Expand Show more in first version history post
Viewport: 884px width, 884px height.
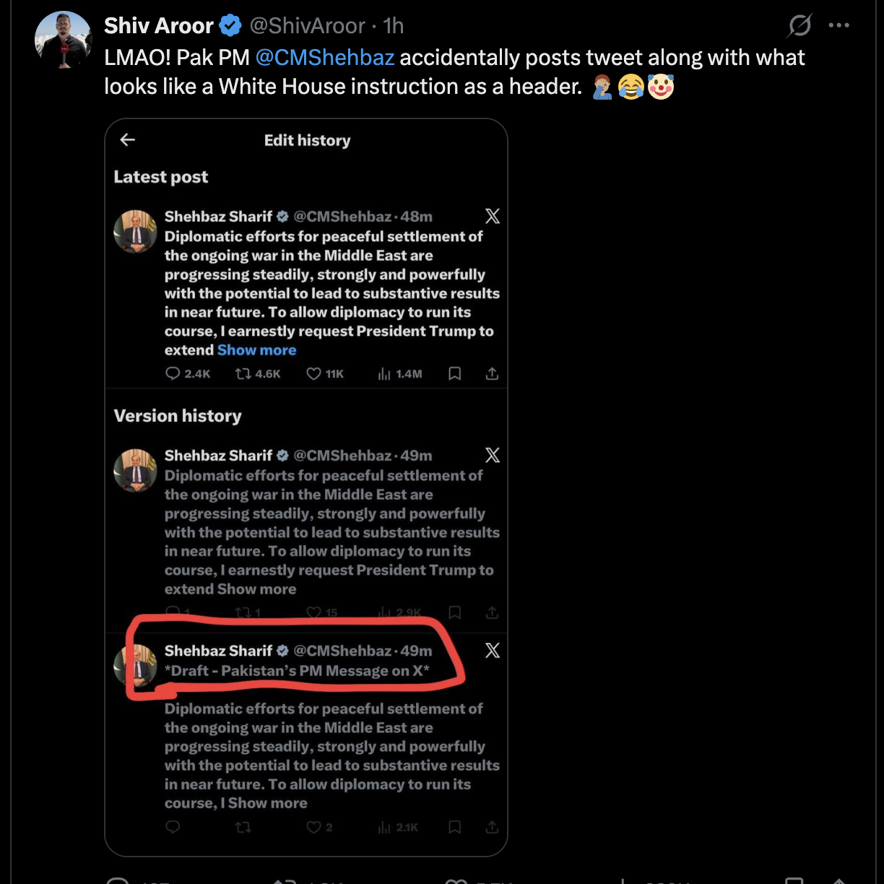tap(256, 589)
